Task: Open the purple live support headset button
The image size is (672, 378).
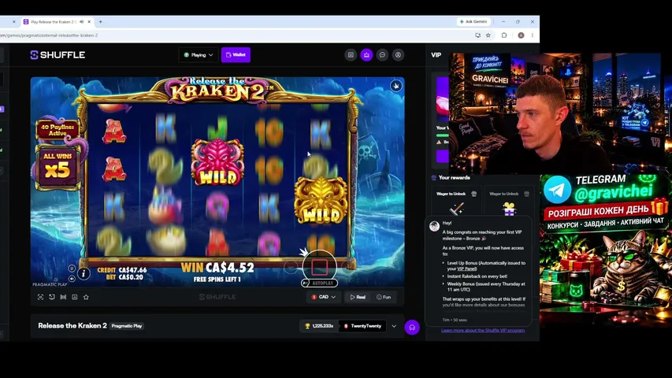Action: (412, 328)
